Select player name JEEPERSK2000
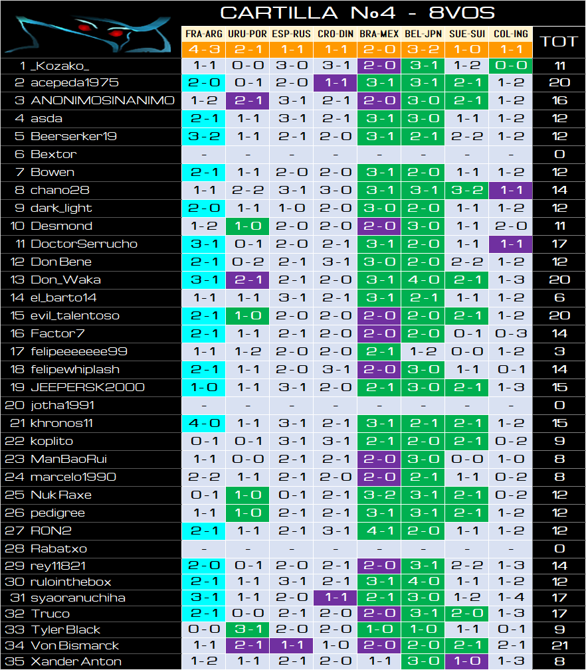 pyautogui.click(x=88, y=388)
